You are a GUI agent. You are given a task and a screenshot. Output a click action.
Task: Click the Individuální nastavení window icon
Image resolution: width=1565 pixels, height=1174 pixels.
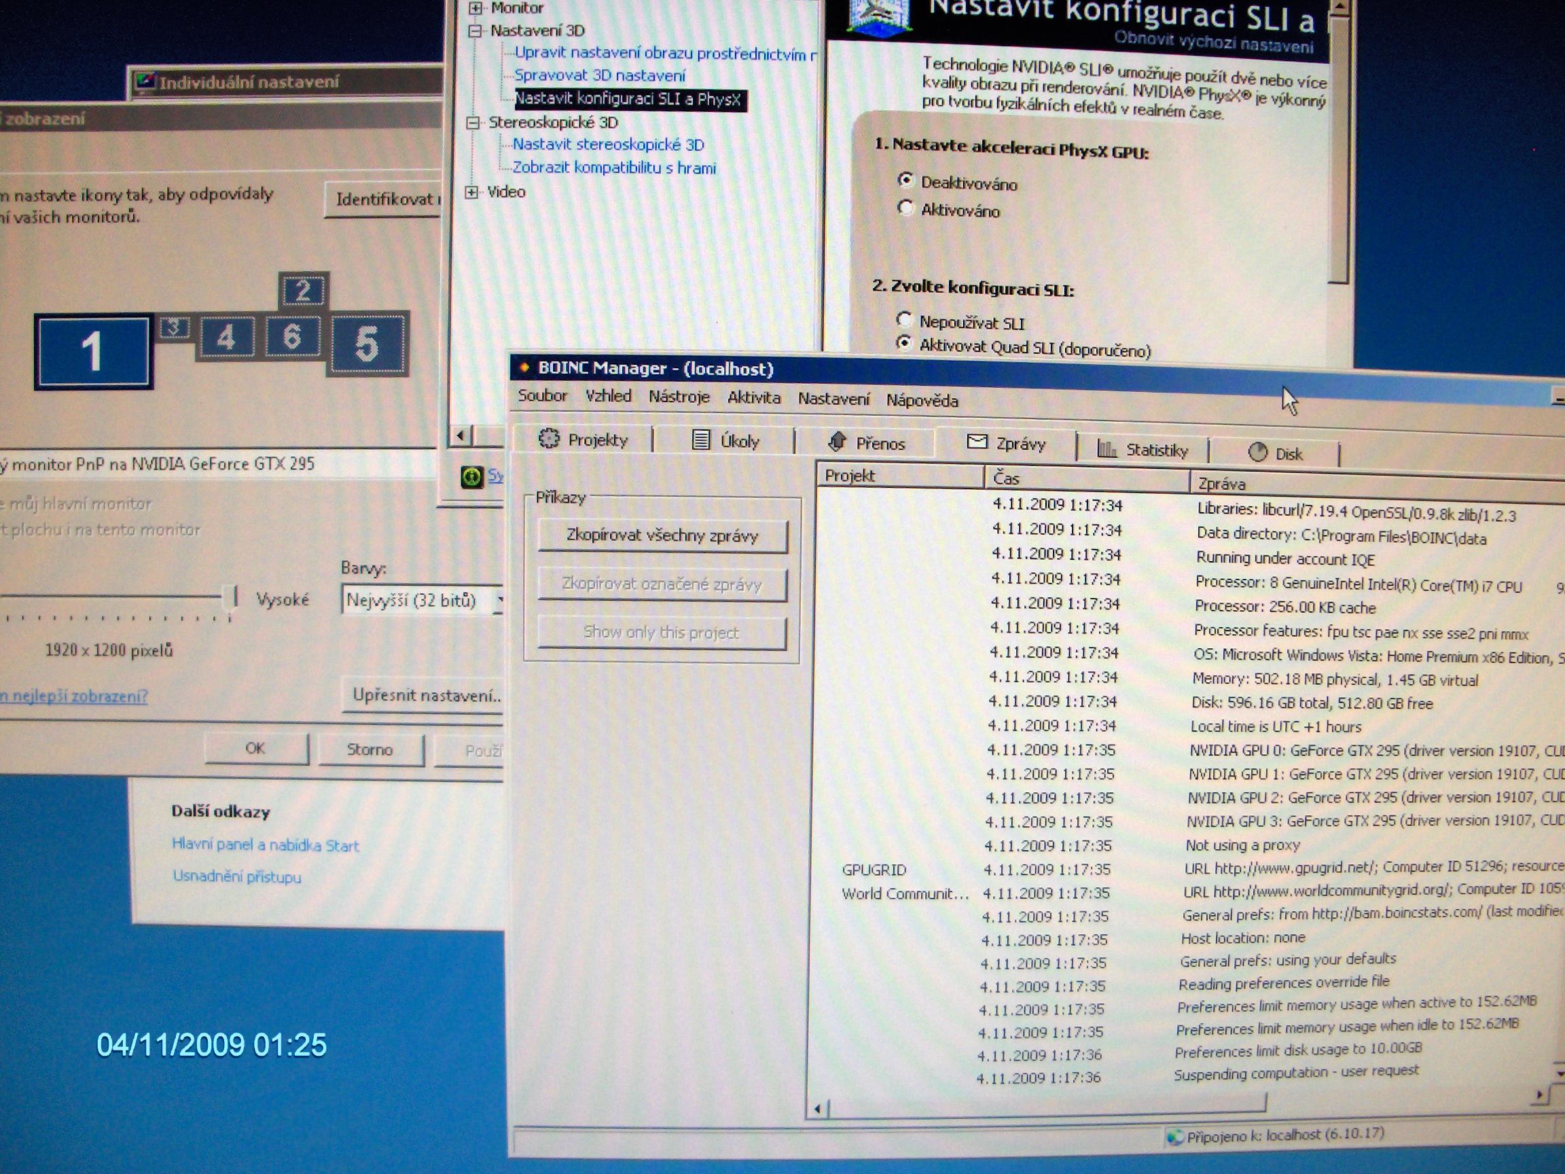click(145, 82)
